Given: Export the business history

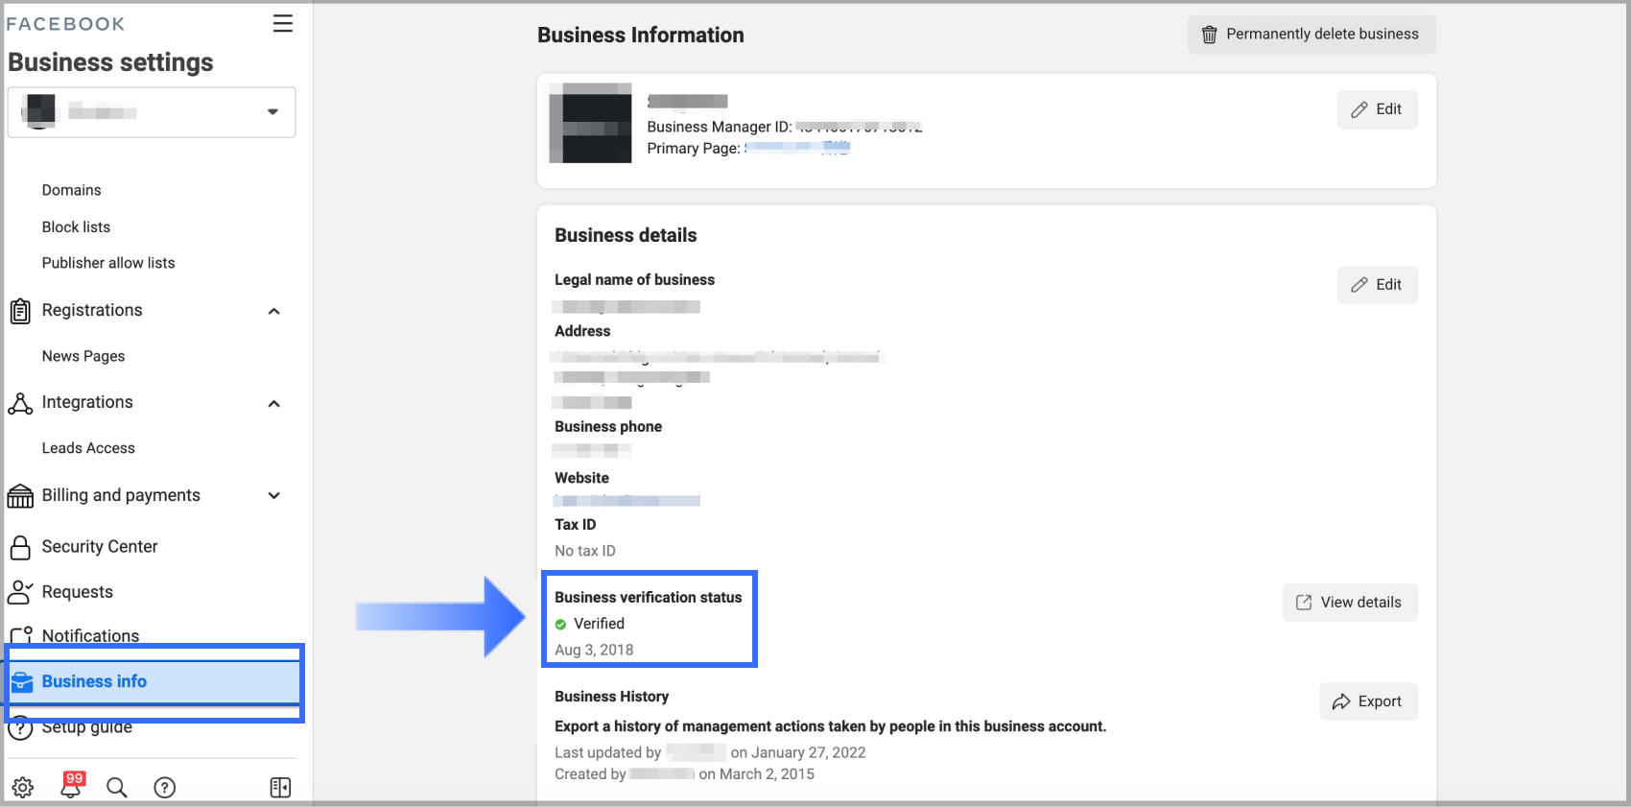Looking at the screenshot, I should pyautogui.click(x=1367, y=701).
